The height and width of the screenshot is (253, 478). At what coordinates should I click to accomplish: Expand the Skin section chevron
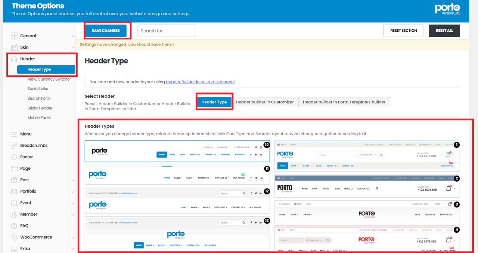pyautogui.click(x=72, y=48)
